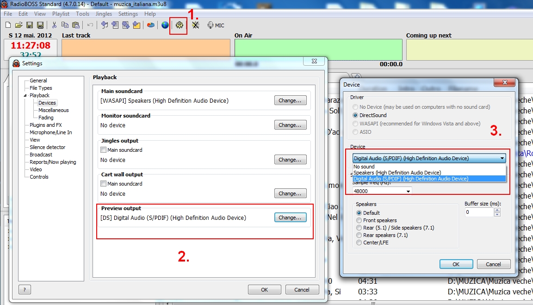Click the globe broadcast icon
Screen dimensions: 533x305
tap(165, 25)
